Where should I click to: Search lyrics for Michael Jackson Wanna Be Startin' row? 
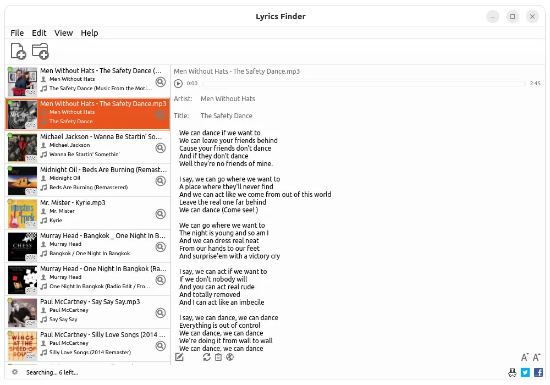tap(161, 148)
